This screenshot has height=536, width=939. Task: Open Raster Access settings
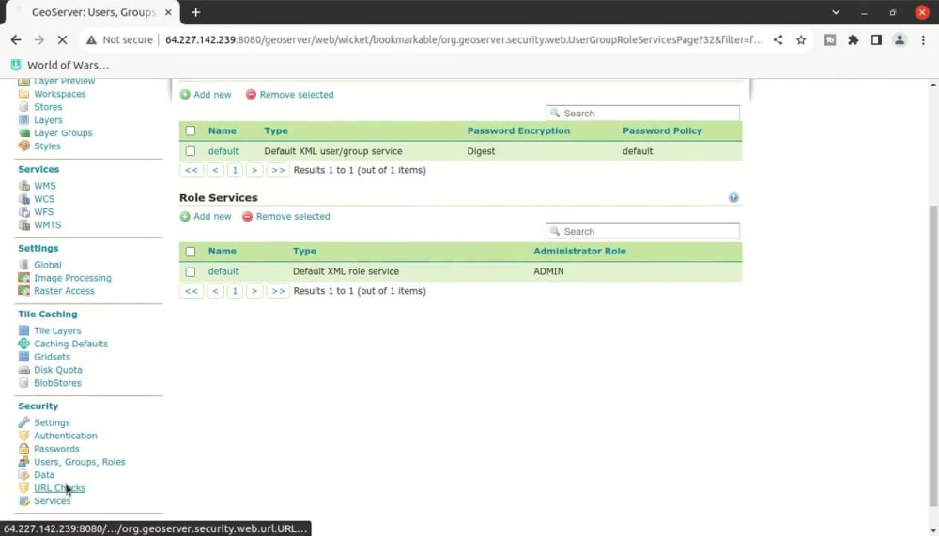tap(64, 291)
